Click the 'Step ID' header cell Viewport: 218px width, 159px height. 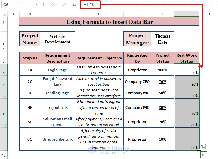tap(30, 58)
